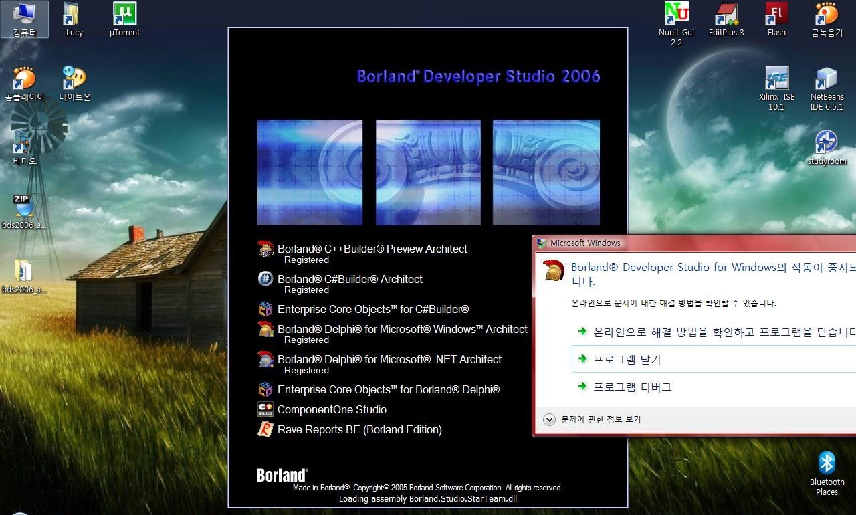Choose 프로그램 디버그 option

pos(632,387)
